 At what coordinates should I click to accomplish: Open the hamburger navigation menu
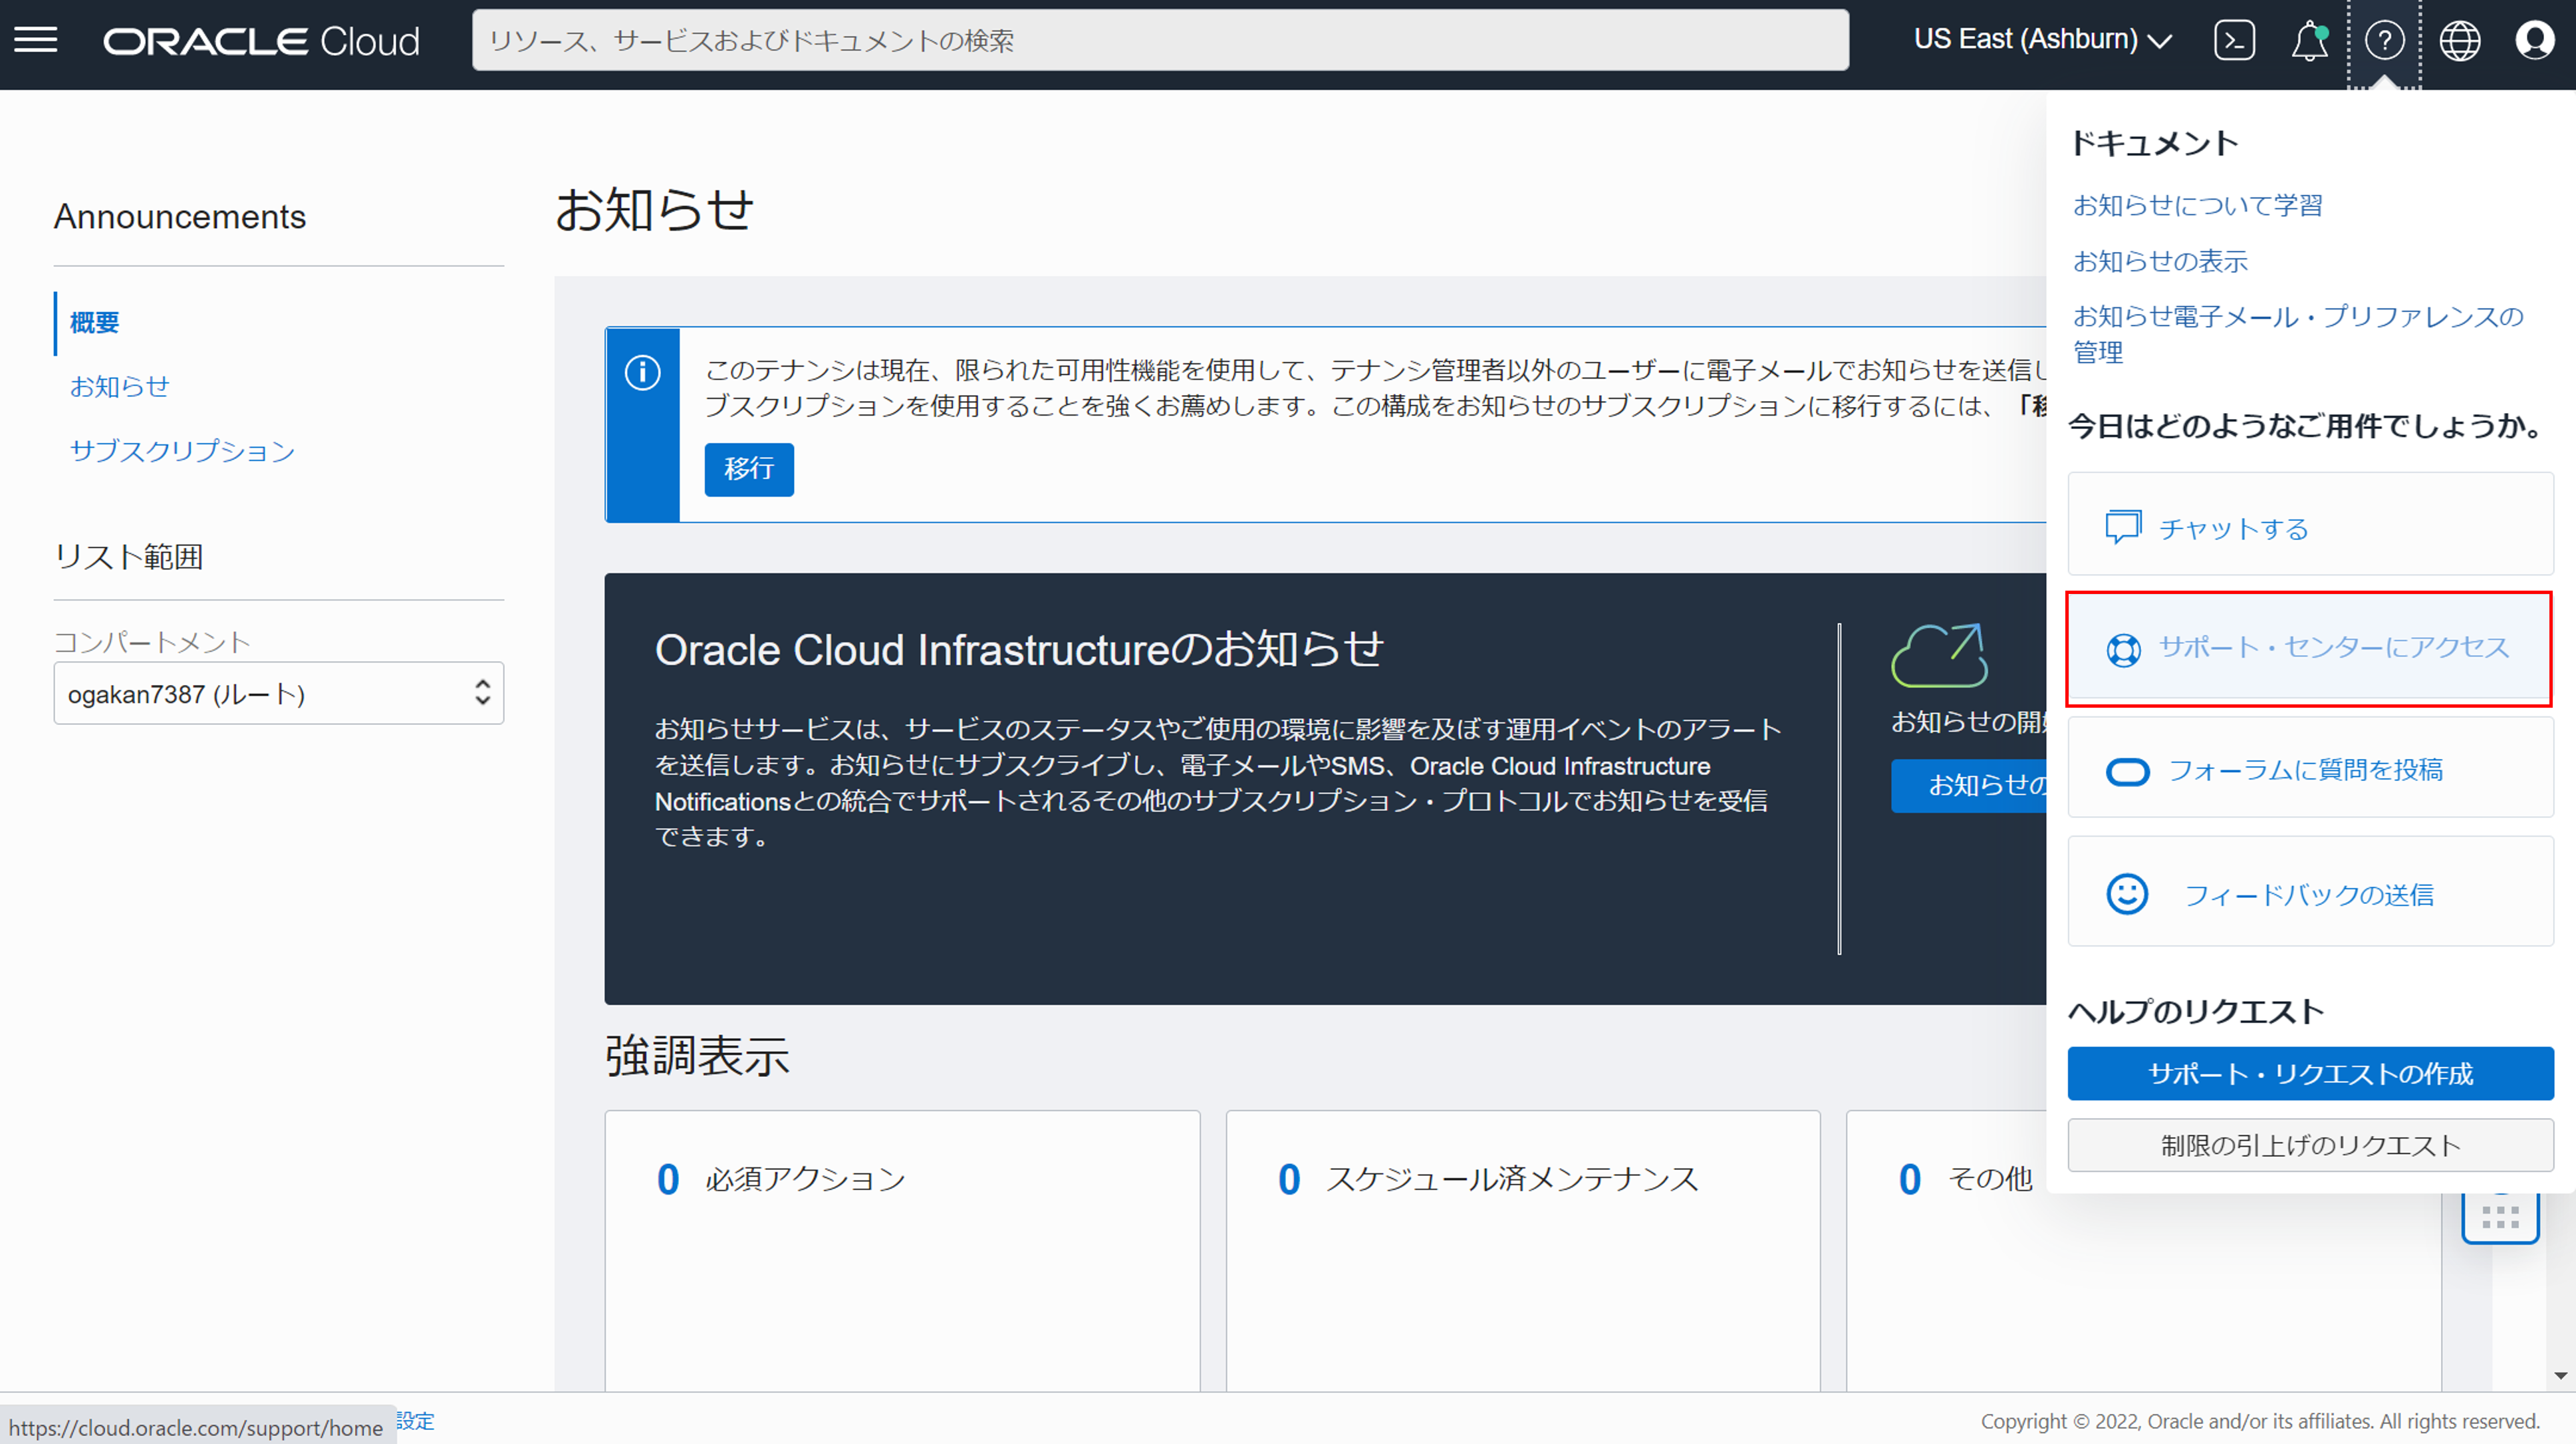36,40
